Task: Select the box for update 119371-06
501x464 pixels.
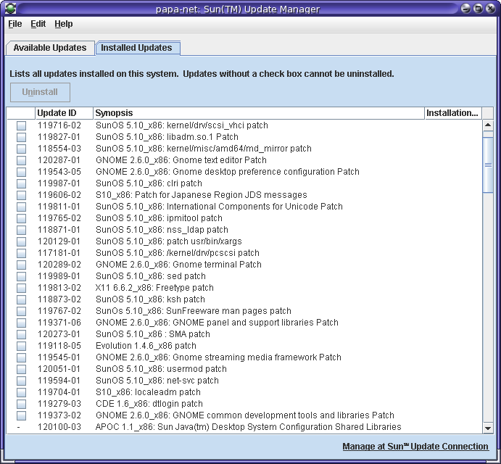Action: coord(22,323)
